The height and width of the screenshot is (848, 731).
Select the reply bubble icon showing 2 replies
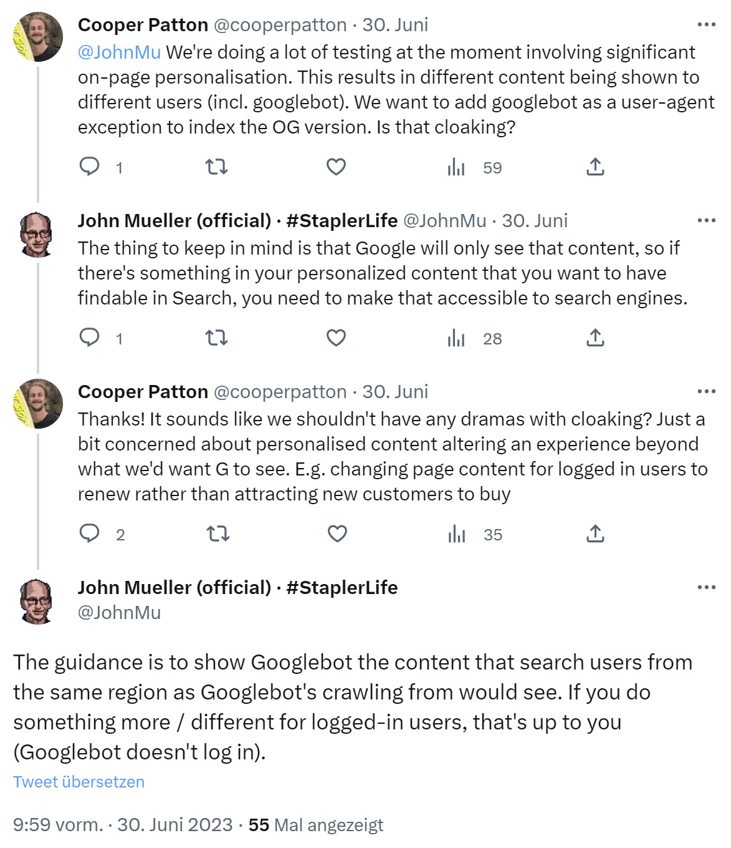[90, 534]
